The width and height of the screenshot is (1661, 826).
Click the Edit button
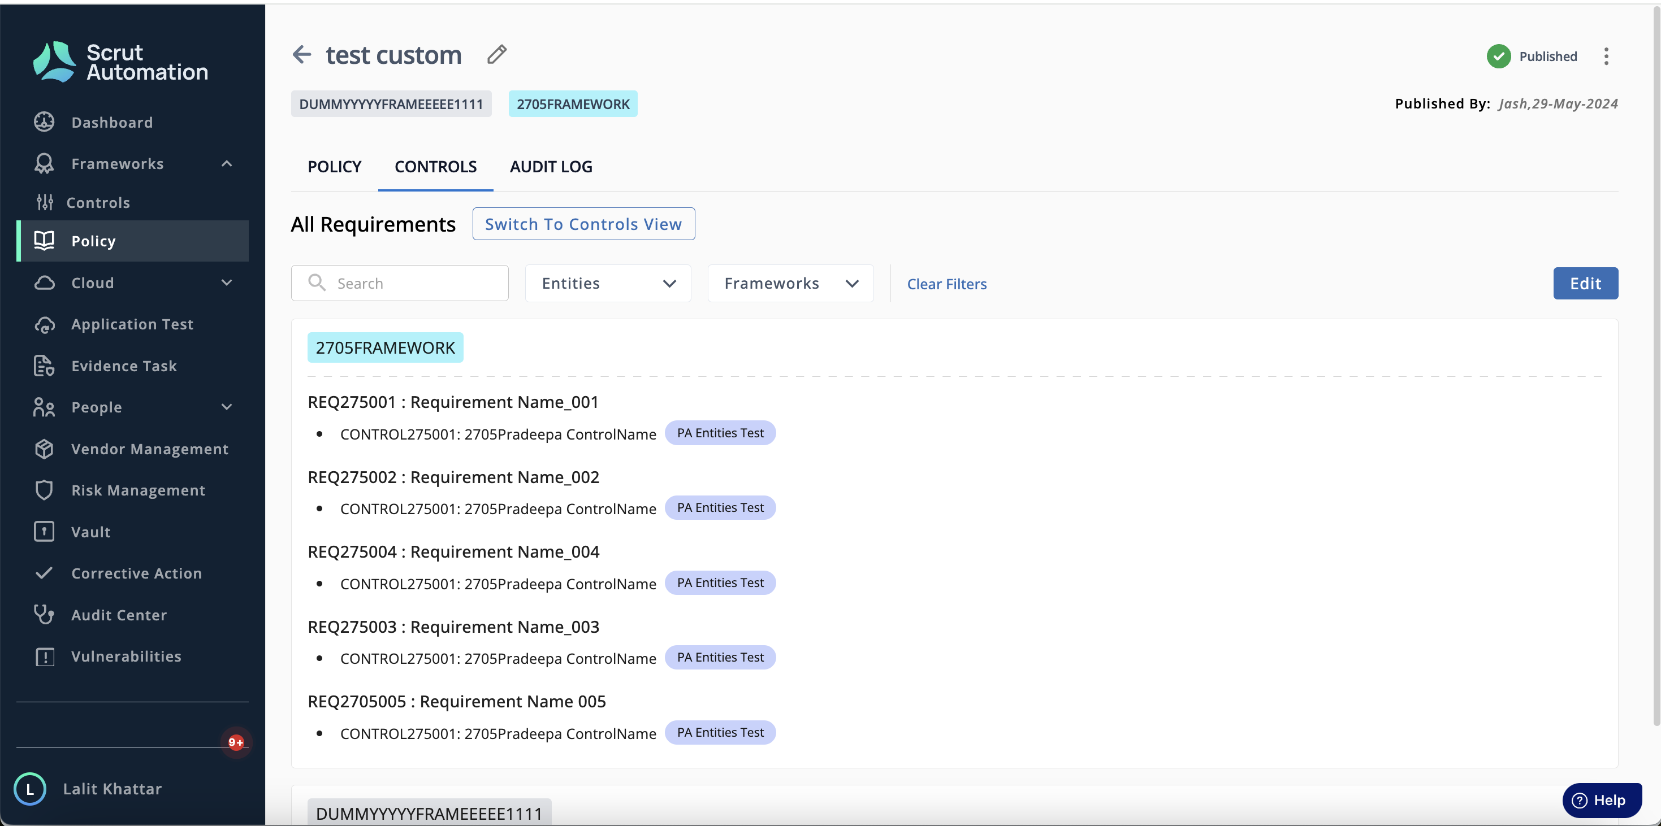tap(1585, 284)
